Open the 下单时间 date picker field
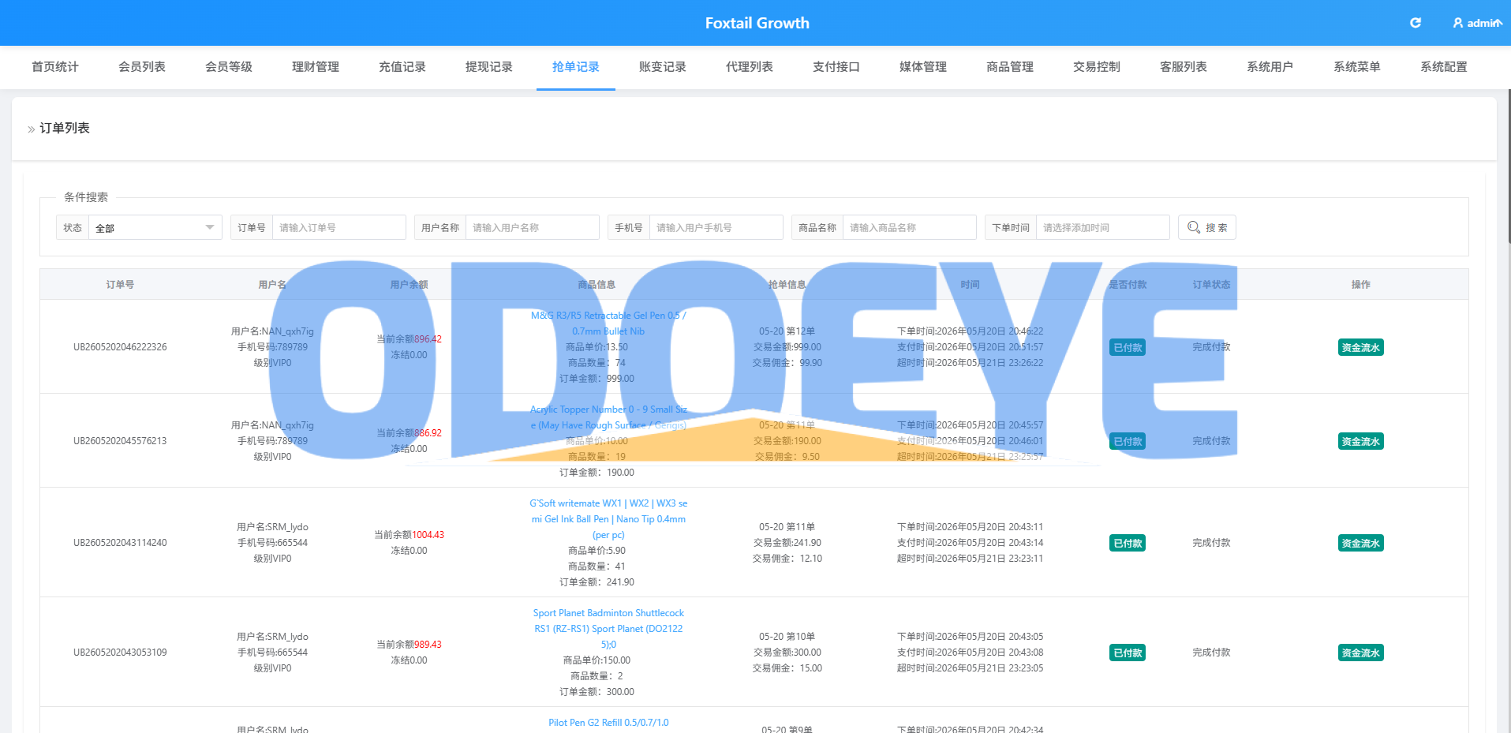1511x733 pixels. (x=1102, y=227)
